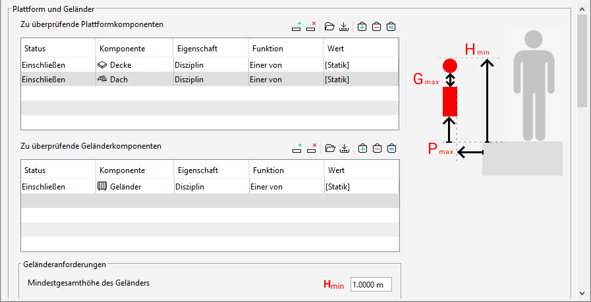Screen dimensions: 591x302
Task: Click the scrollbar down arrow
Action: pos(582,293)
